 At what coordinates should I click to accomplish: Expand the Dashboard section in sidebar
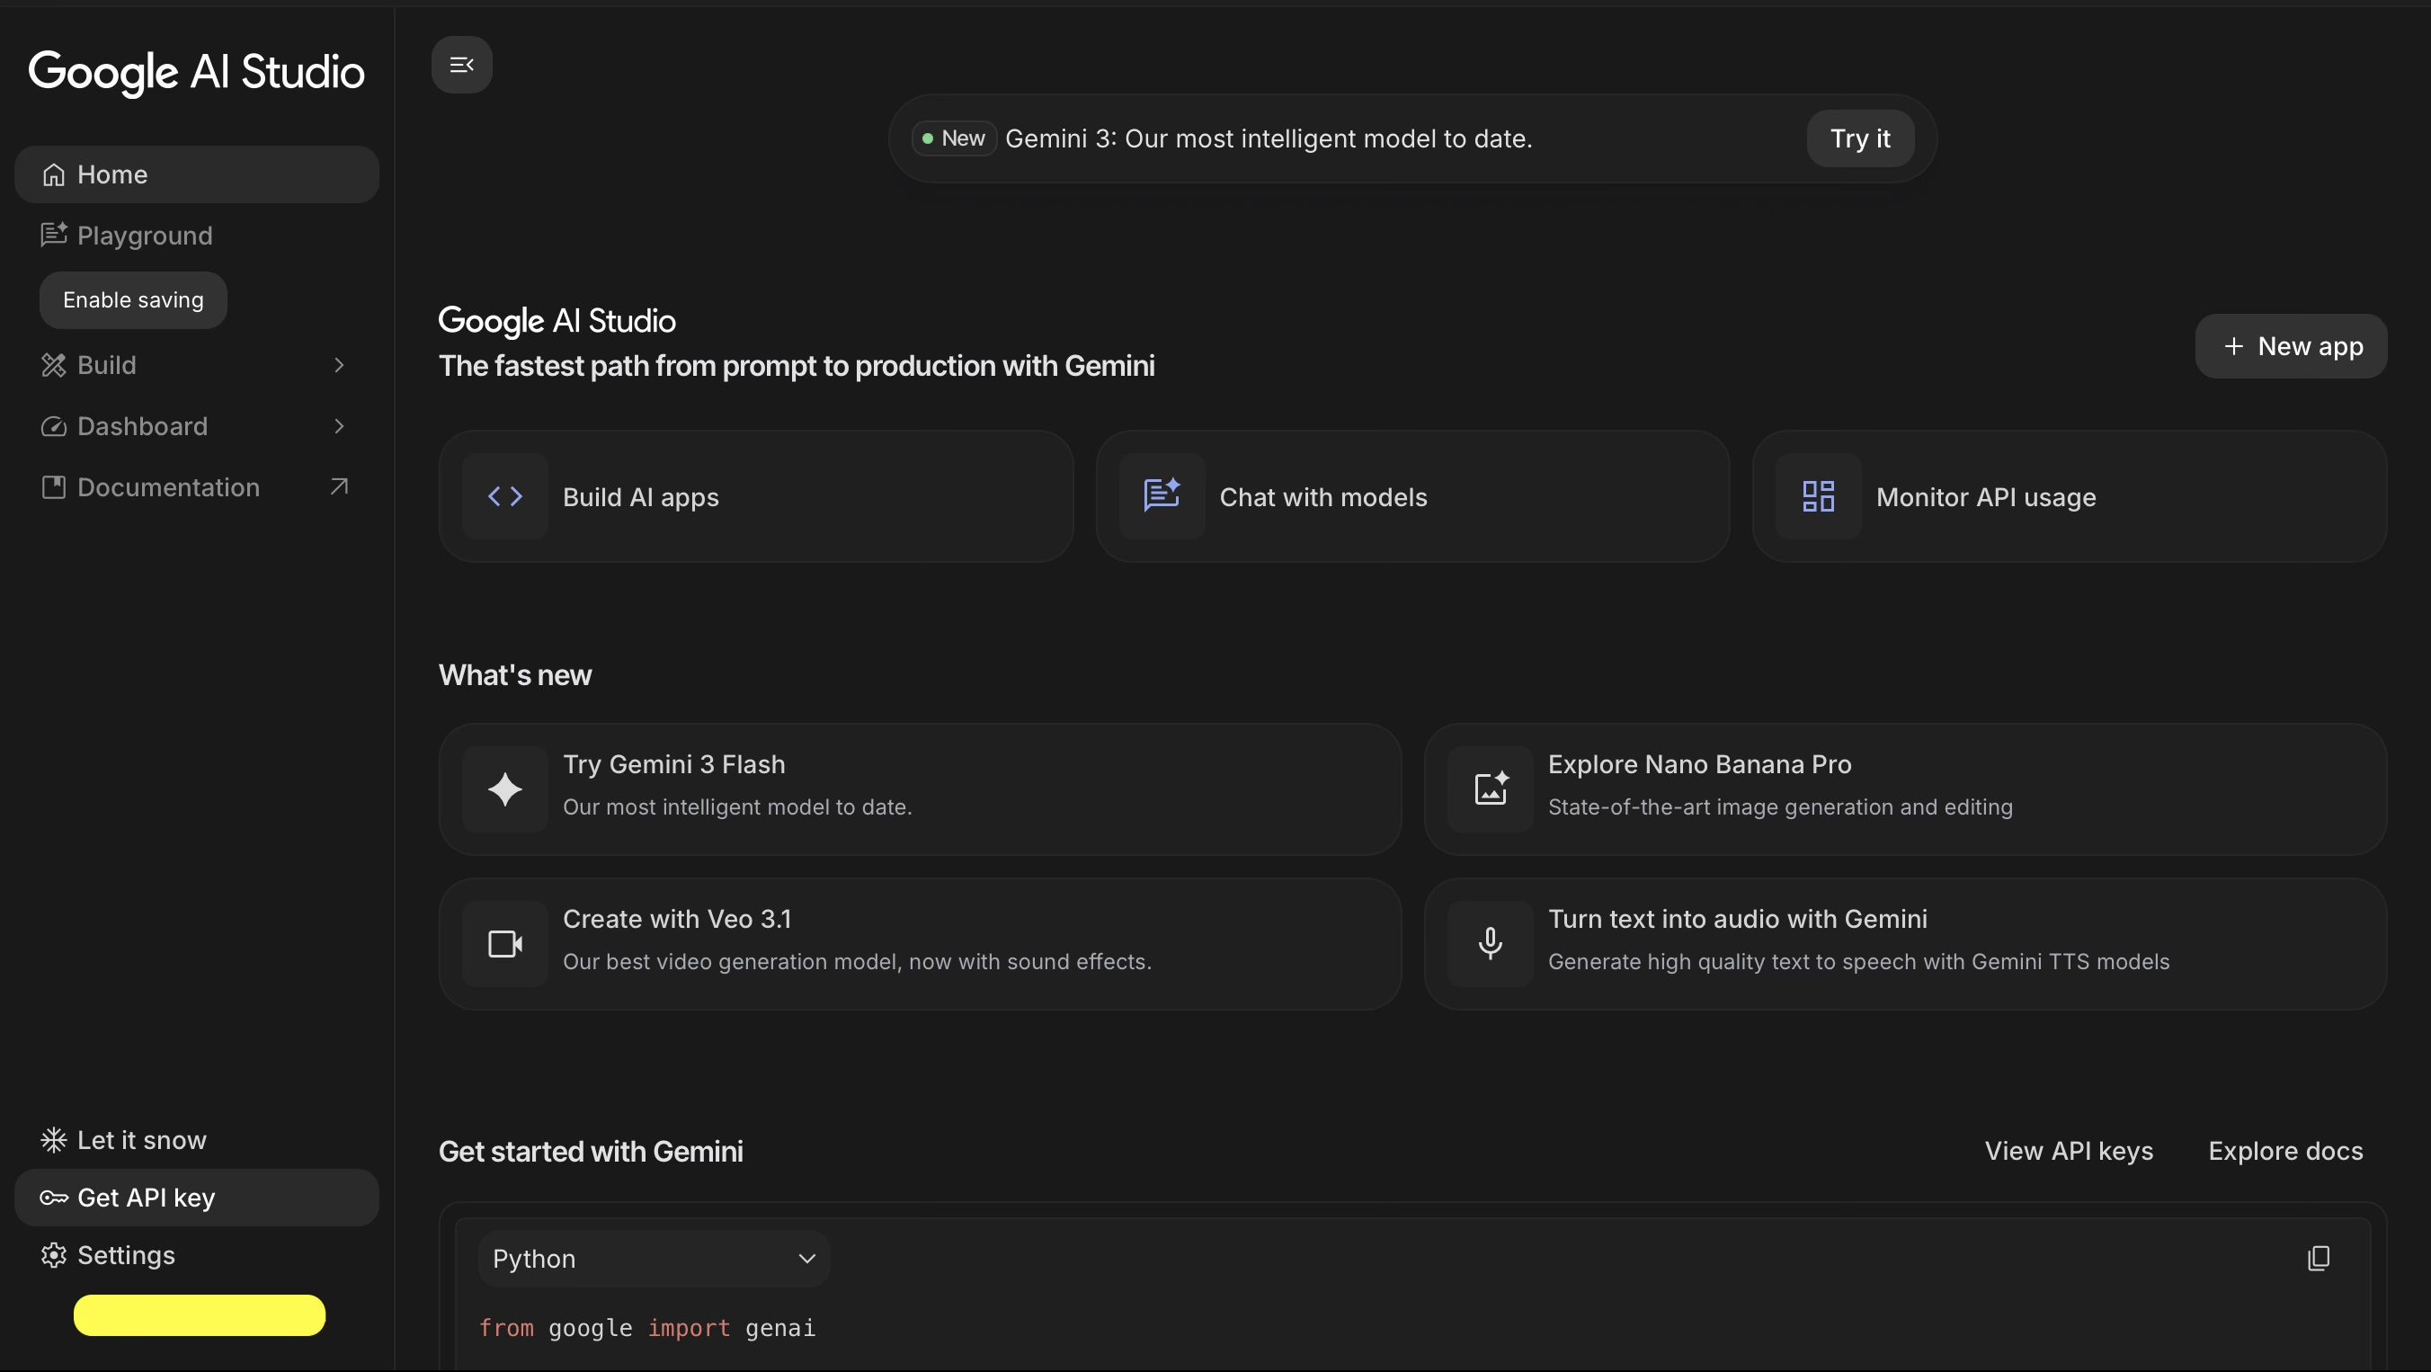tap(340, 426)
